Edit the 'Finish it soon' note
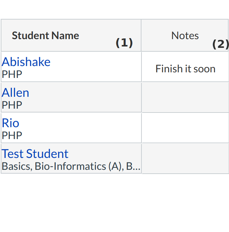The height and width of the screenshot is (232, 229). coord(185,69)
